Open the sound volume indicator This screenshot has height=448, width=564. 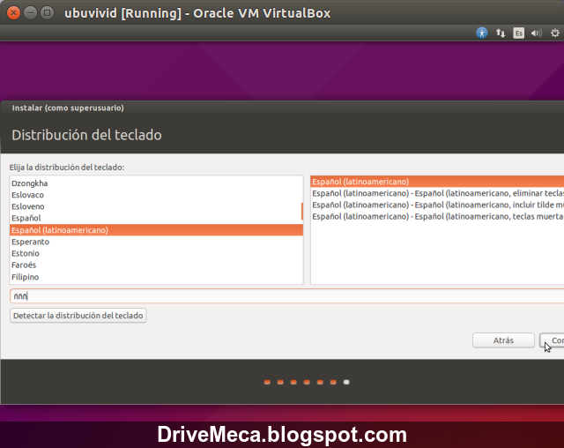[x=537, y=34]
